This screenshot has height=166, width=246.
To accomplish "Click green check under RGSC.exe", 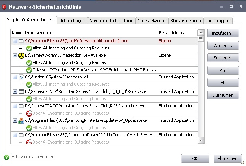I will tap(29, 99).
